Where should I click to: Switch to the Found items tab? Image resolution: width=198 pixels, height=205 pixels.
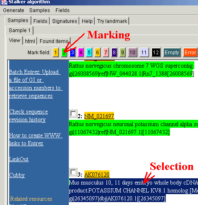coord(54,41)
